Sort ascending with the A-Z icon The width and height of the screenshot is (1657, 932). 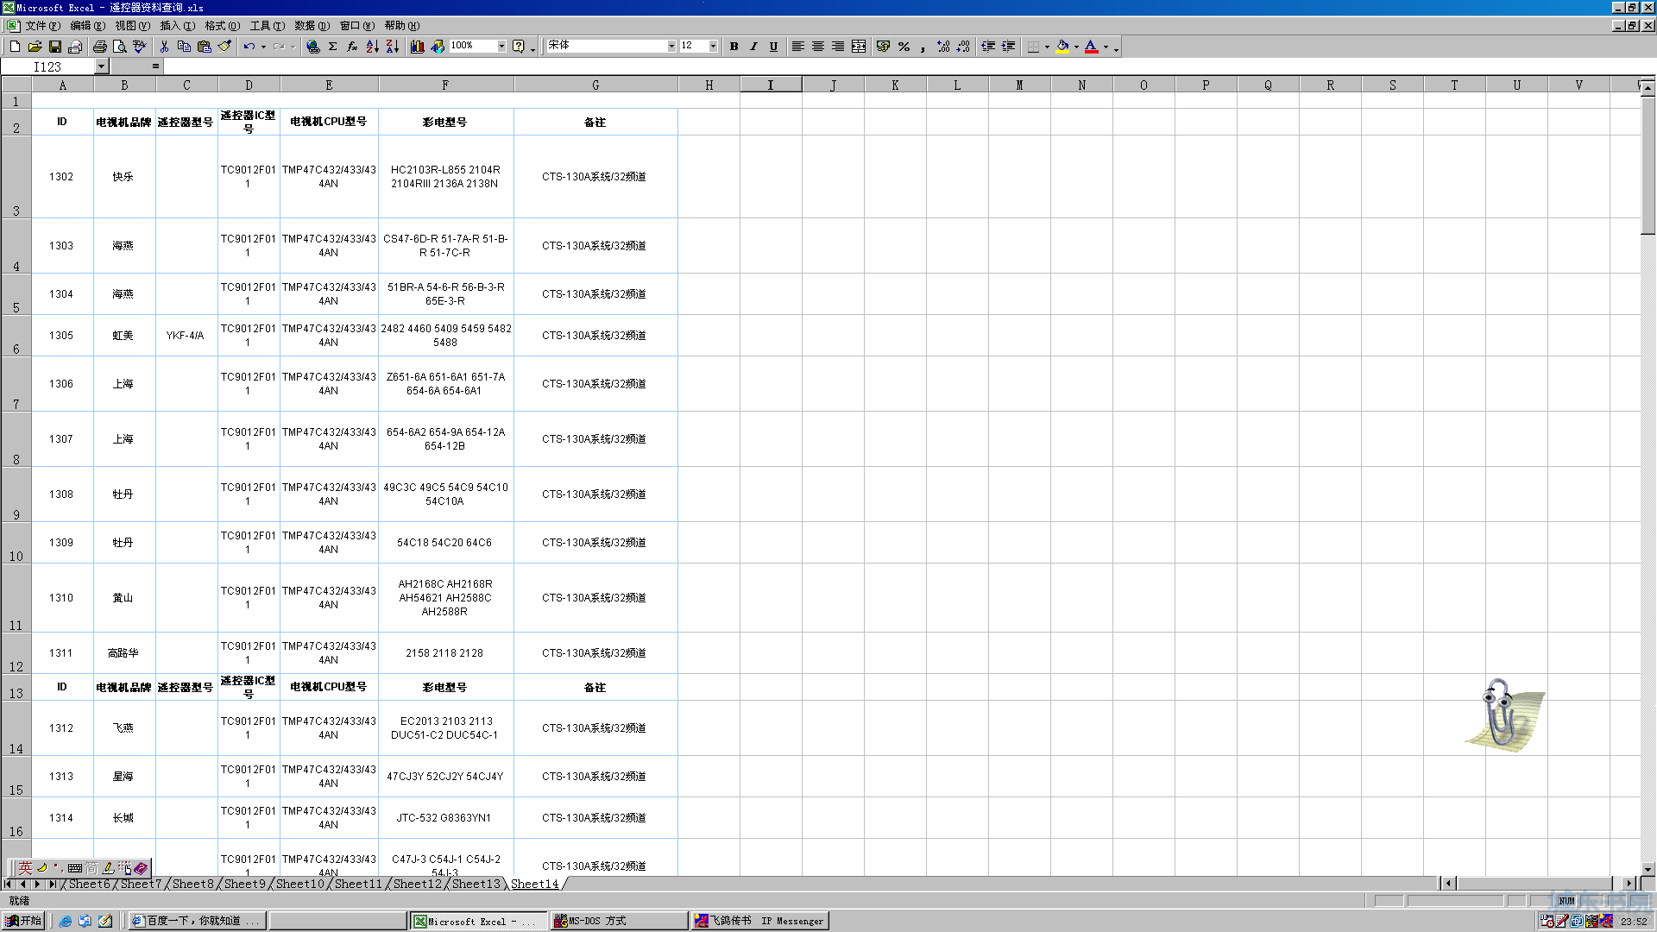372,47
